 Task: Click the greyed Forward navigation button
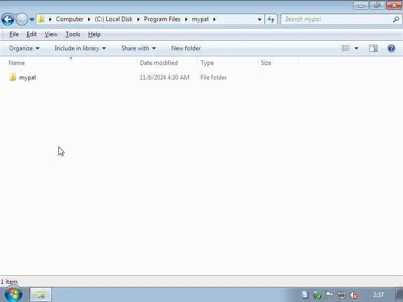[22, 19]
